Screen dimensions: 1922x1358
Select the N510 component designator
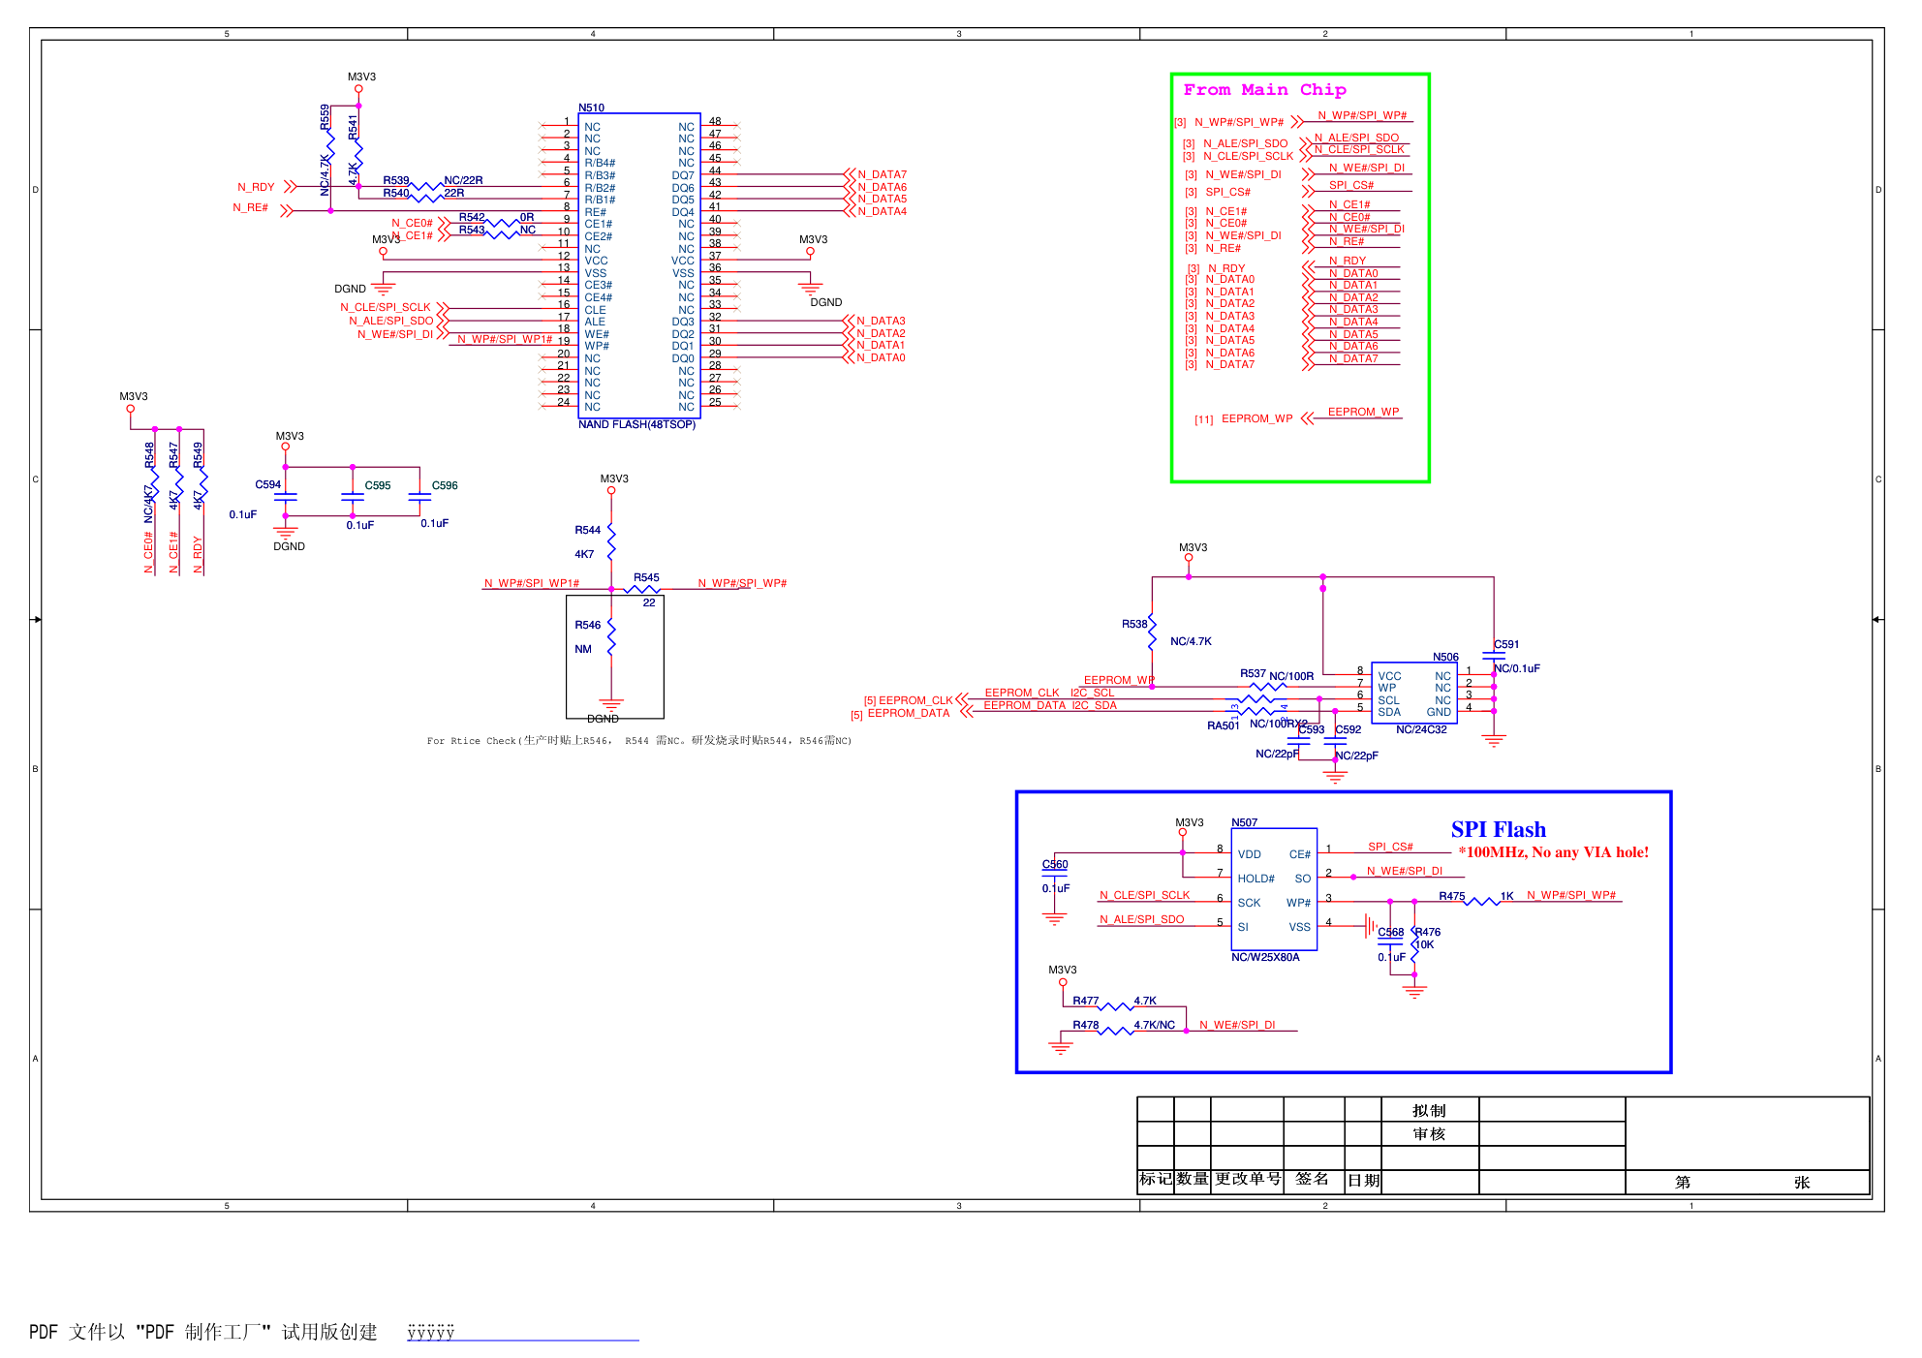591,108
